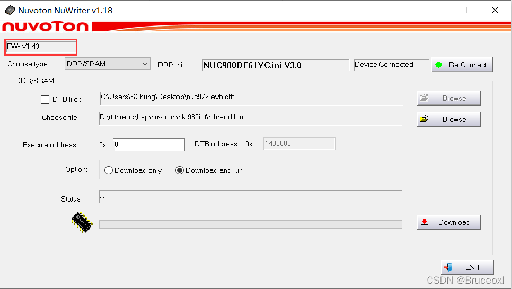The width and height of the screenshot is (512, 289).
Task: Click the Option label
Action: (76, 170)
